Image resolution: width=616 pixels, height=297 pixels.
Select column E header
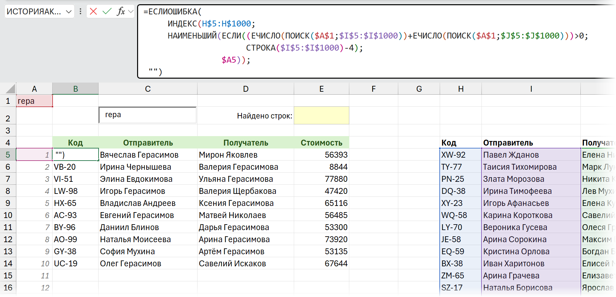click(x=322, y=89)
